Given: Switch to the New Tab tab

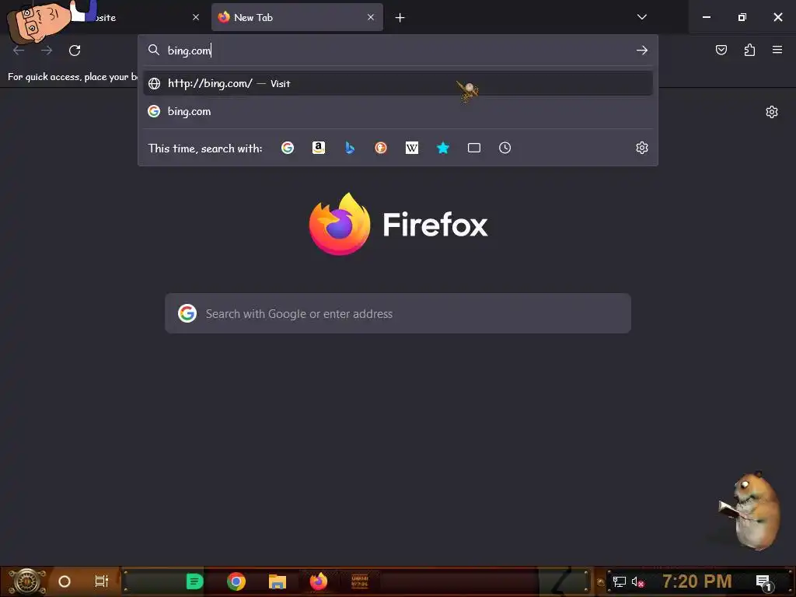Looking at the screenshot, I should tap(297, 17).
